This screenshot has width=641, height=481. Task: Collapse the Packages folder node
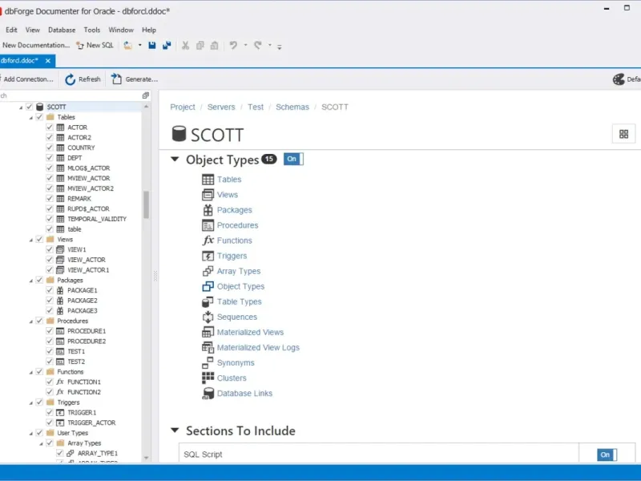coord(31,281)
